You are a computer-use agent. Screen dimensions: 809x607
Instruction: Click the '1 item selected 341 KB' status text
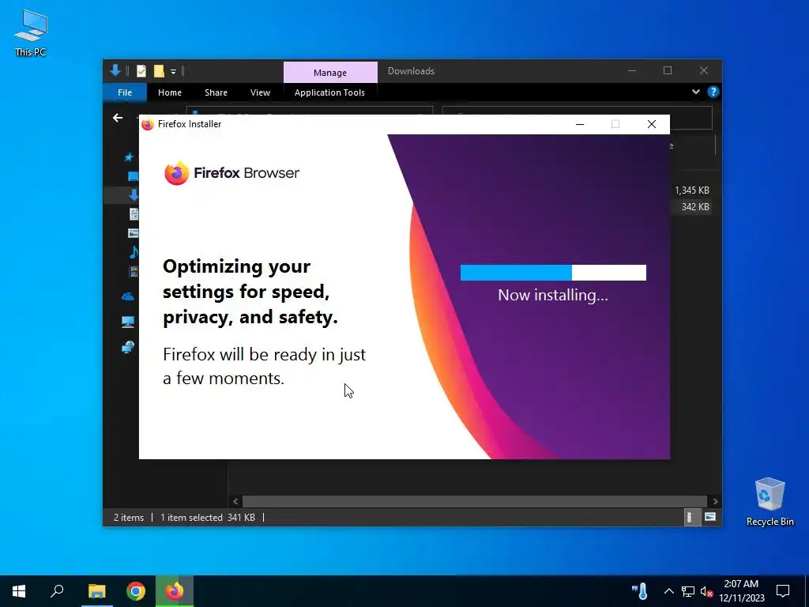208,518
